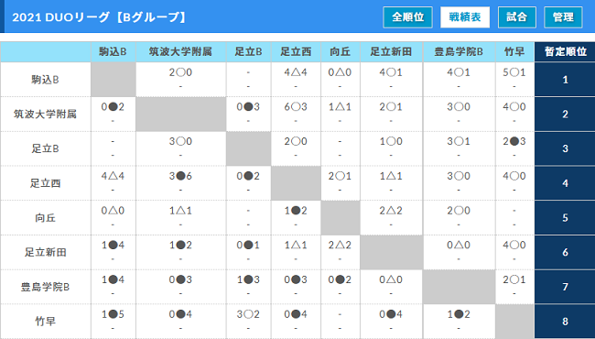Image resolution: width=595 pixels, height=339 pixels.
Task: Click the 暫定順位 column header
Action: pos(565,52)
